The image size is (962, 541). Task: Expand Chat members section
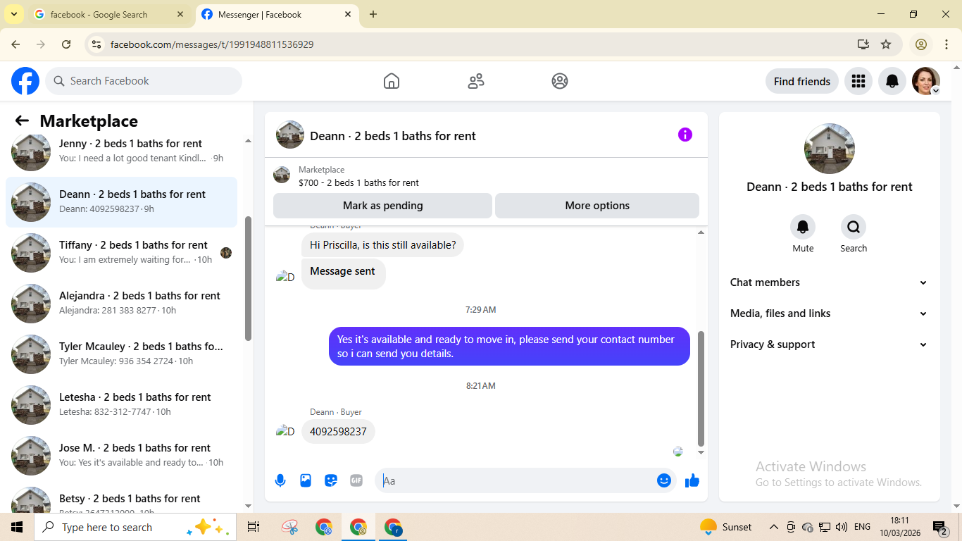pyautogui.click(x=829, y=282)
